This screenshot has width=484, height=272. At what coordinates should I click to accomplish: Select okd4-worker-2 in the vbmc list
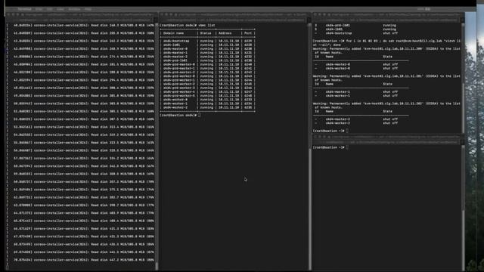click(175, 107)
